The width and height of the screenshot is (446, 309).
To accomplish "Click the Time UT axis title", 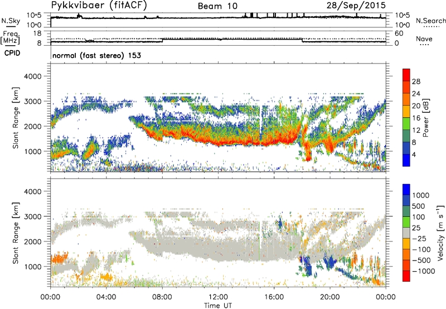I will pyautogui.click(x=218, y=306).
